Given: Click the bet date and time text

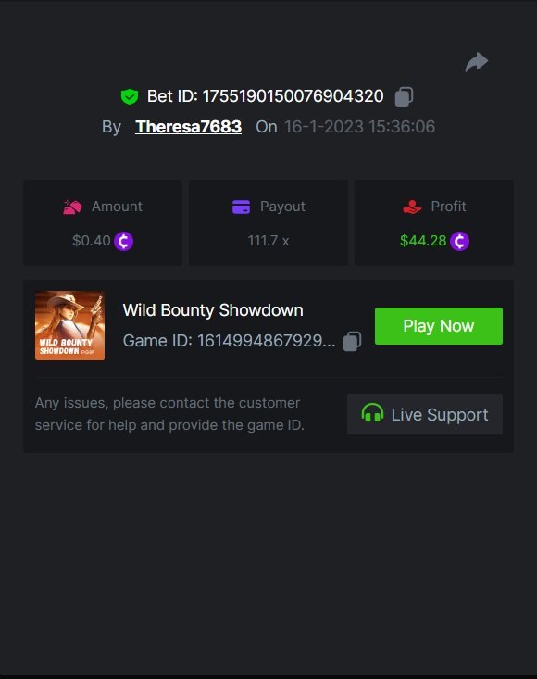Looking at the screenshot, I should pyautogui.click(x=359, y=127).
